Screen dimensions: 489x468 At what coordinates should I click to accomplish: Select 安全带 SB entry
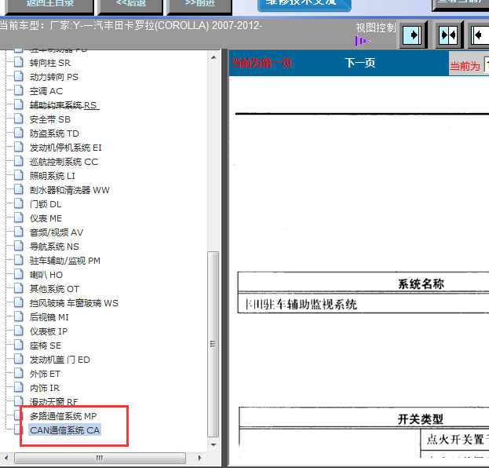coord(50,119)
